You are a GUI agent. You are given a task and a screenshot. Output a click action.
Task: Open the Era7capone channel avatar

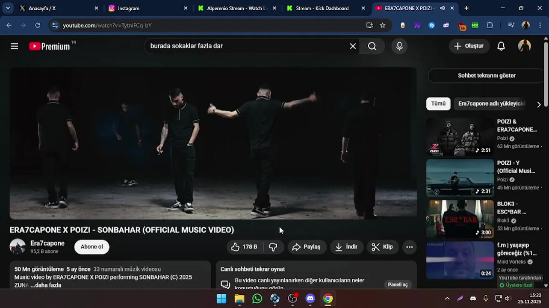[x=18, y=247]
